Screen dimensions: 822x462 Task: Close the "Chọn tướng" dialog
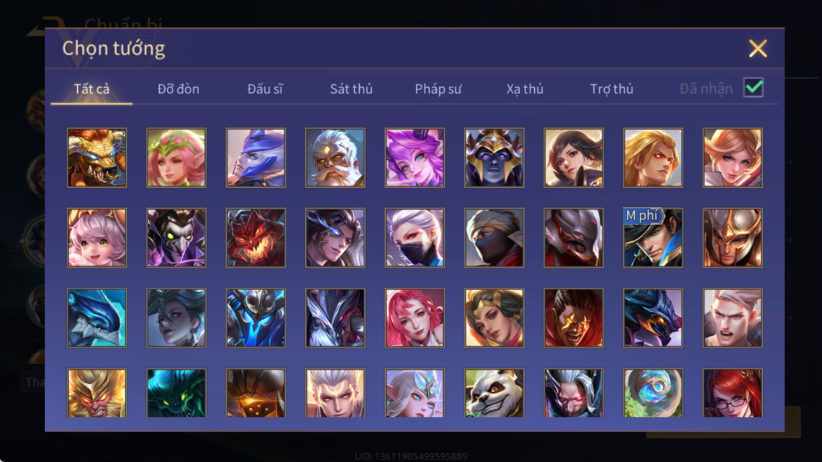click(x=758, y=48)
